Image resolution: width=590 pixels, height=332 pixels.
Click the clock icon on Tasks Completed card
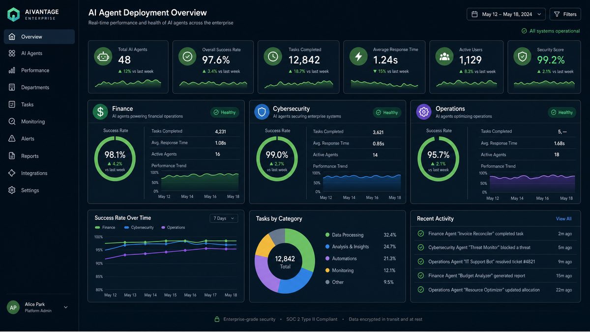pyautogui.click(x=273, y=57)
